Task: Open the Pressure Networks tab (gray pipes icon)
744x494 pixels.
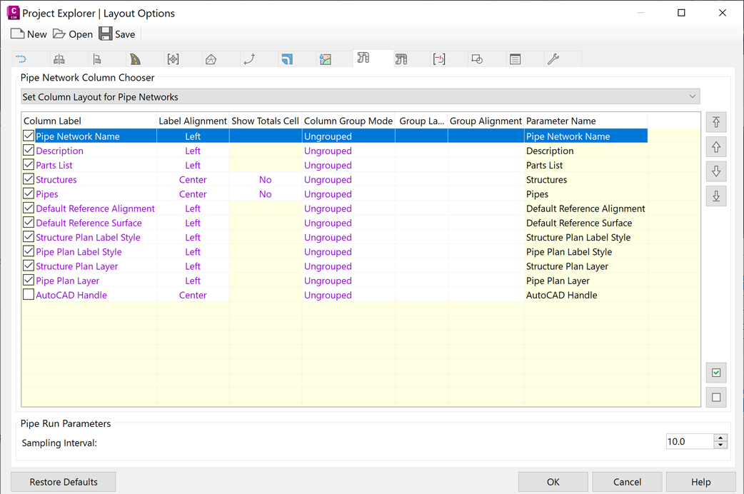Action: [x=401, y=59]
